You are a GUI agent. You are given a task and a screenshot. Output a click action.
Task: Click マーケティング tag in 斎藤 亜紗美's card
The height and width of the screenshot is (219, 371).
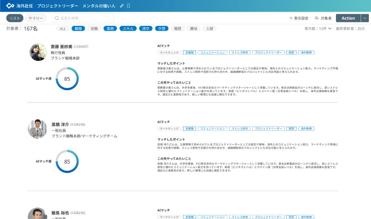pyautogui.click(x=169, y=52)
